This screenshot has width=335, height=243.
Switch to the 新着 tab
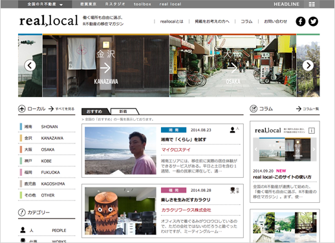[124, 111]
